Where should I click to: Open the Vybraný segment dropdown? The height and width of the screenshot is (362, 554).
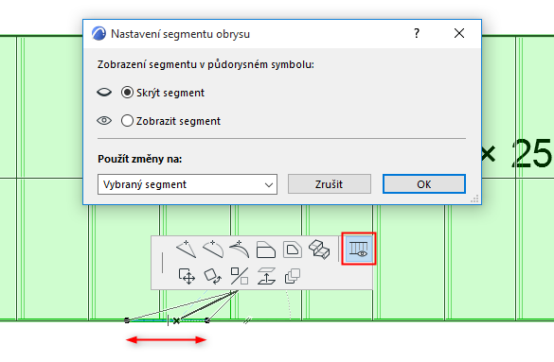point(188,184)
